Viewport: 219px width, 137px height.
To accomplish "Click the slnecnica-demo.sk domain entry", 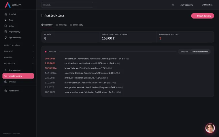I will click(74, 73).
